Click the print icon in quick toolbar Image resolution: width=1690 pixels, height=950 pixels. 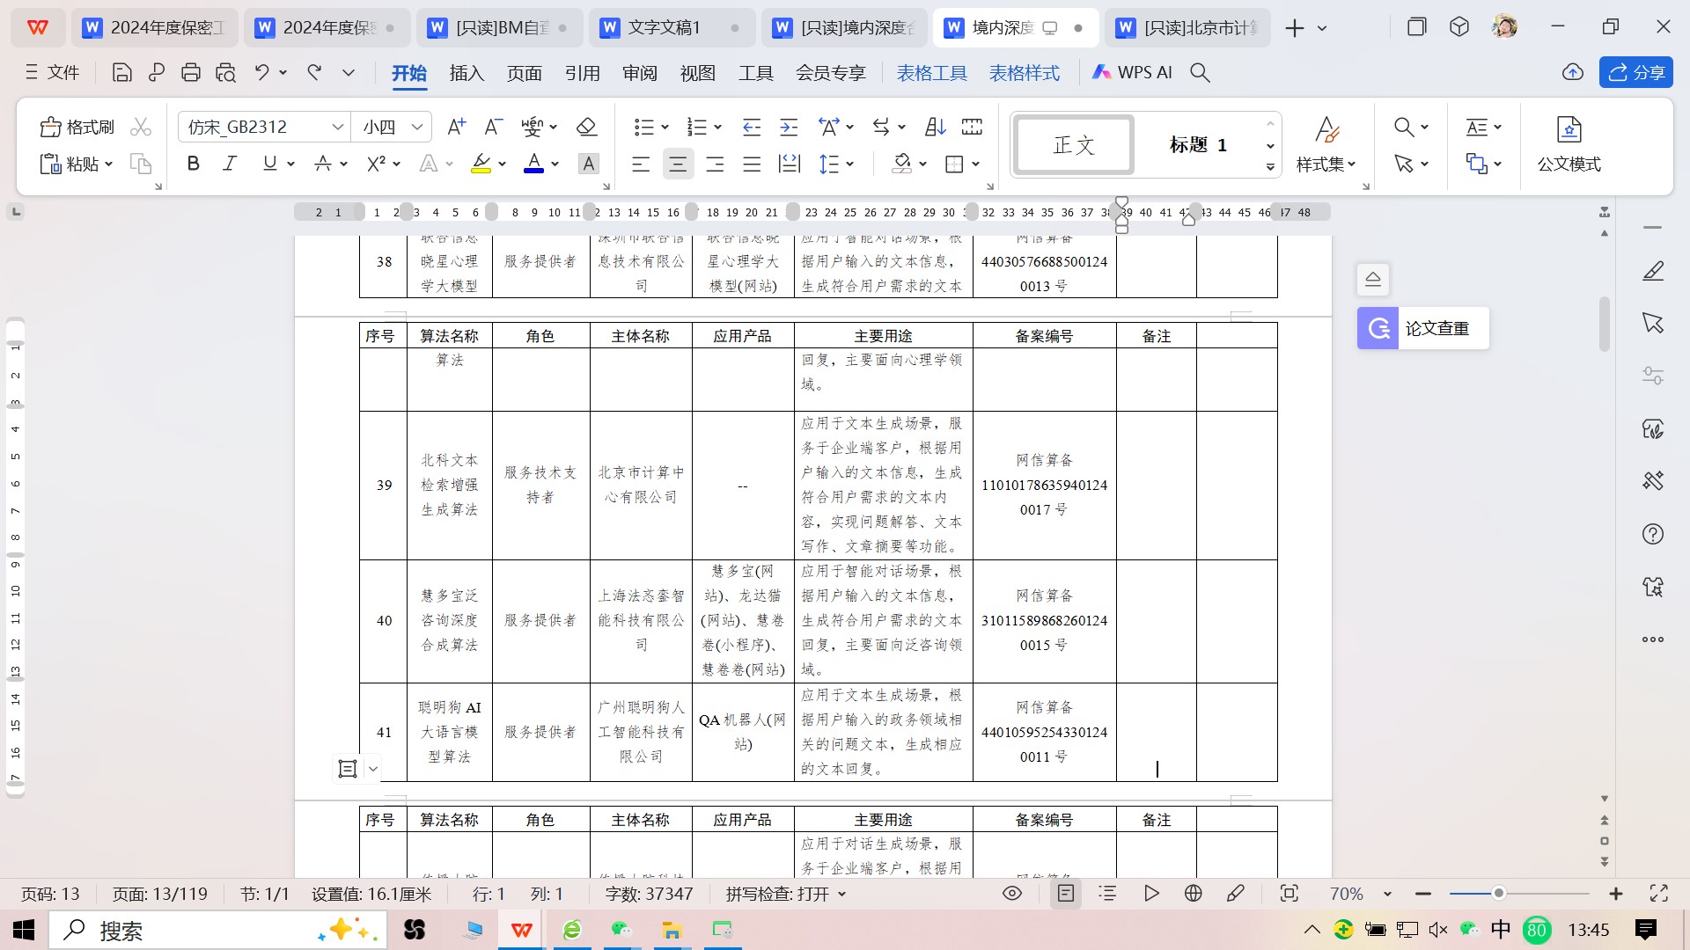coord(191,72)
